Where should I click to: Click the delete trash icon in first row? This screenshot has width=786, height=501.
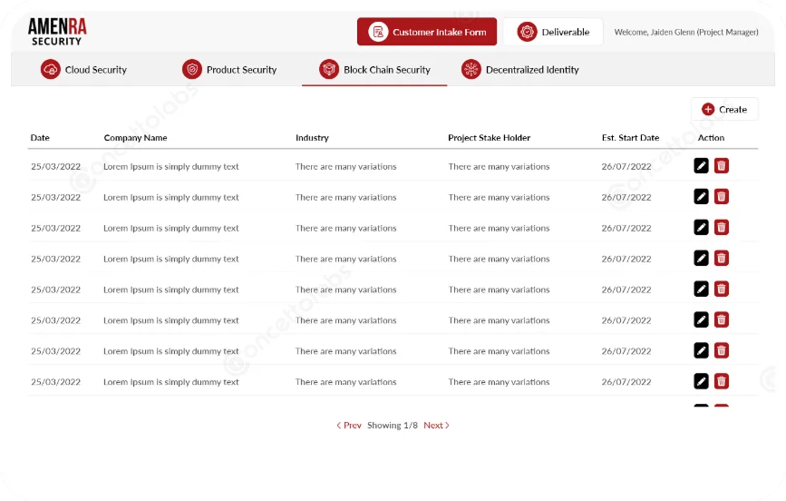722,165
